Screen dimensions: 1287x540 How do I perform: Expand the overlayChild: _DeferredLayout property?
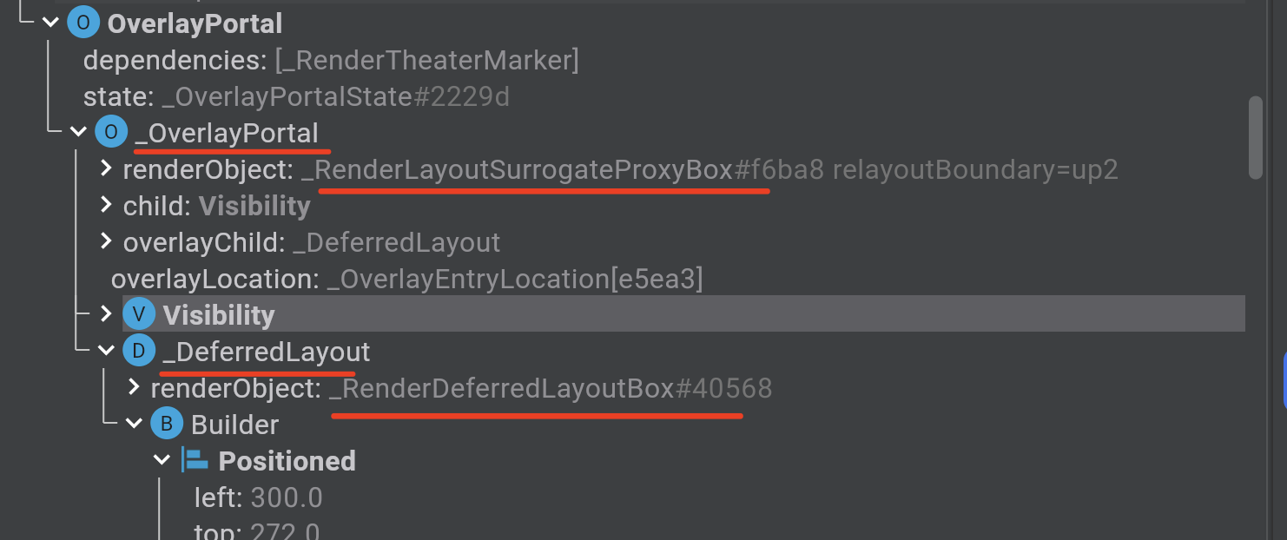tap(106, 241)
